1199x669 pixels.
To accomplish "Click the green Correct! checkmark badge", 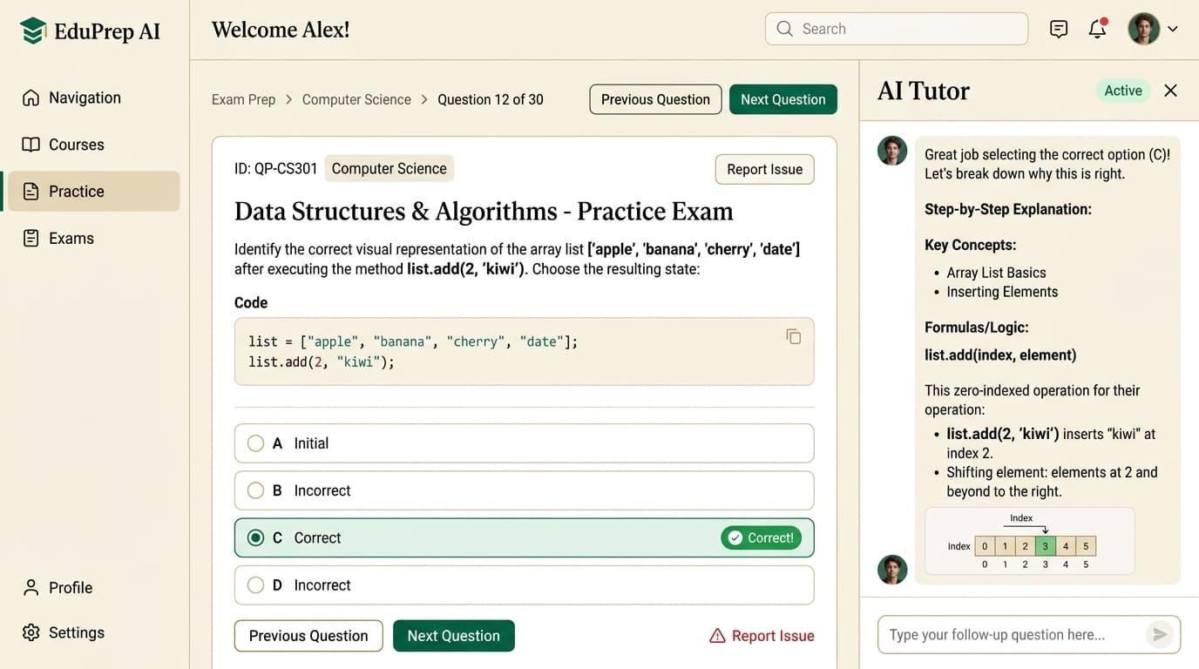I will pos(762,537).
